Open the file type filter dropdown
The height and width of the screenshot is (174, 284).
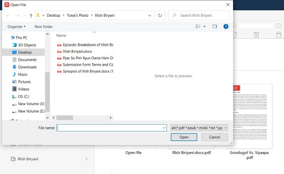click(x=199, y=128)
